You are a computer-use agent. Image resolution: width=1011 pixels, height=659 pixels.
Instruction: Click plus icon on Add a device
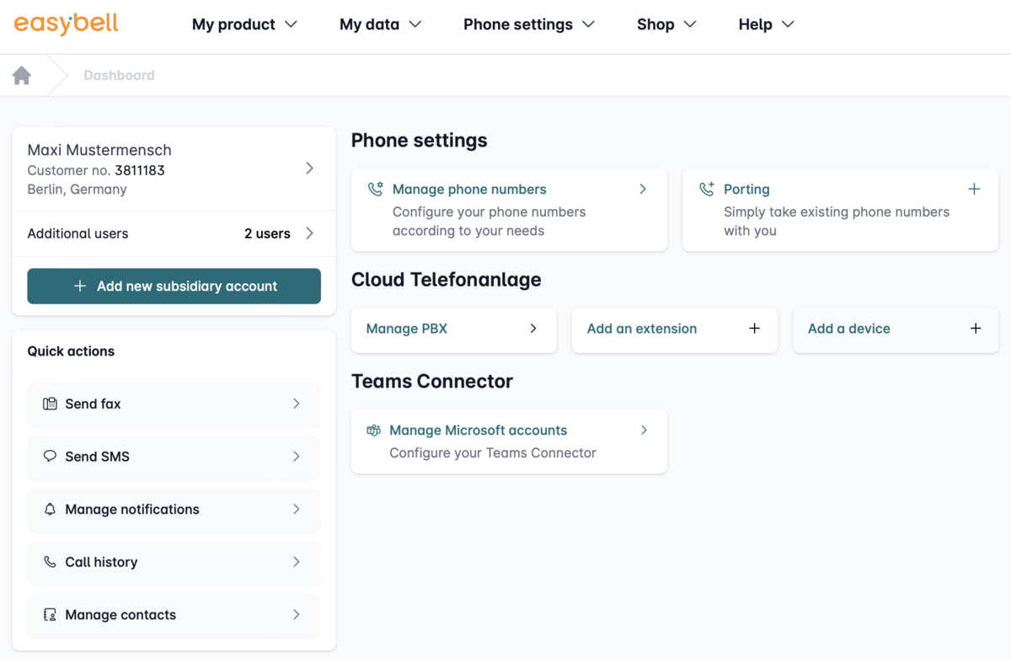click(x=976, y=328)
